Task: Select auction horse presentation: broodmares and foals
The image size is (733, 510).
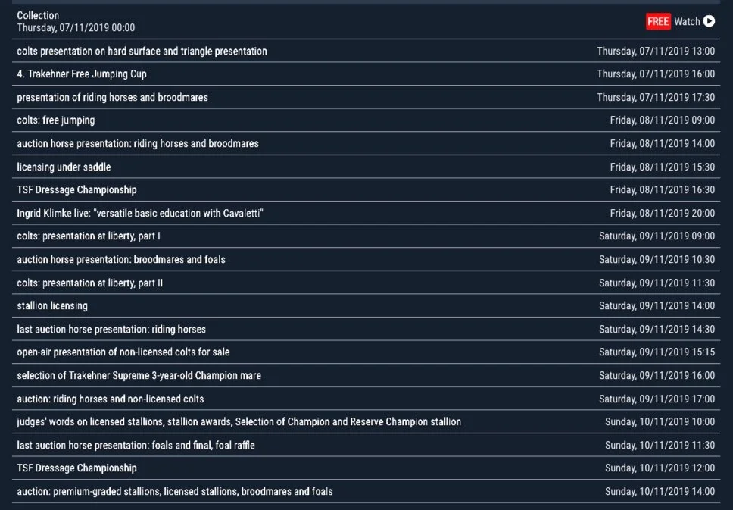Action: (x=366, y=260)
